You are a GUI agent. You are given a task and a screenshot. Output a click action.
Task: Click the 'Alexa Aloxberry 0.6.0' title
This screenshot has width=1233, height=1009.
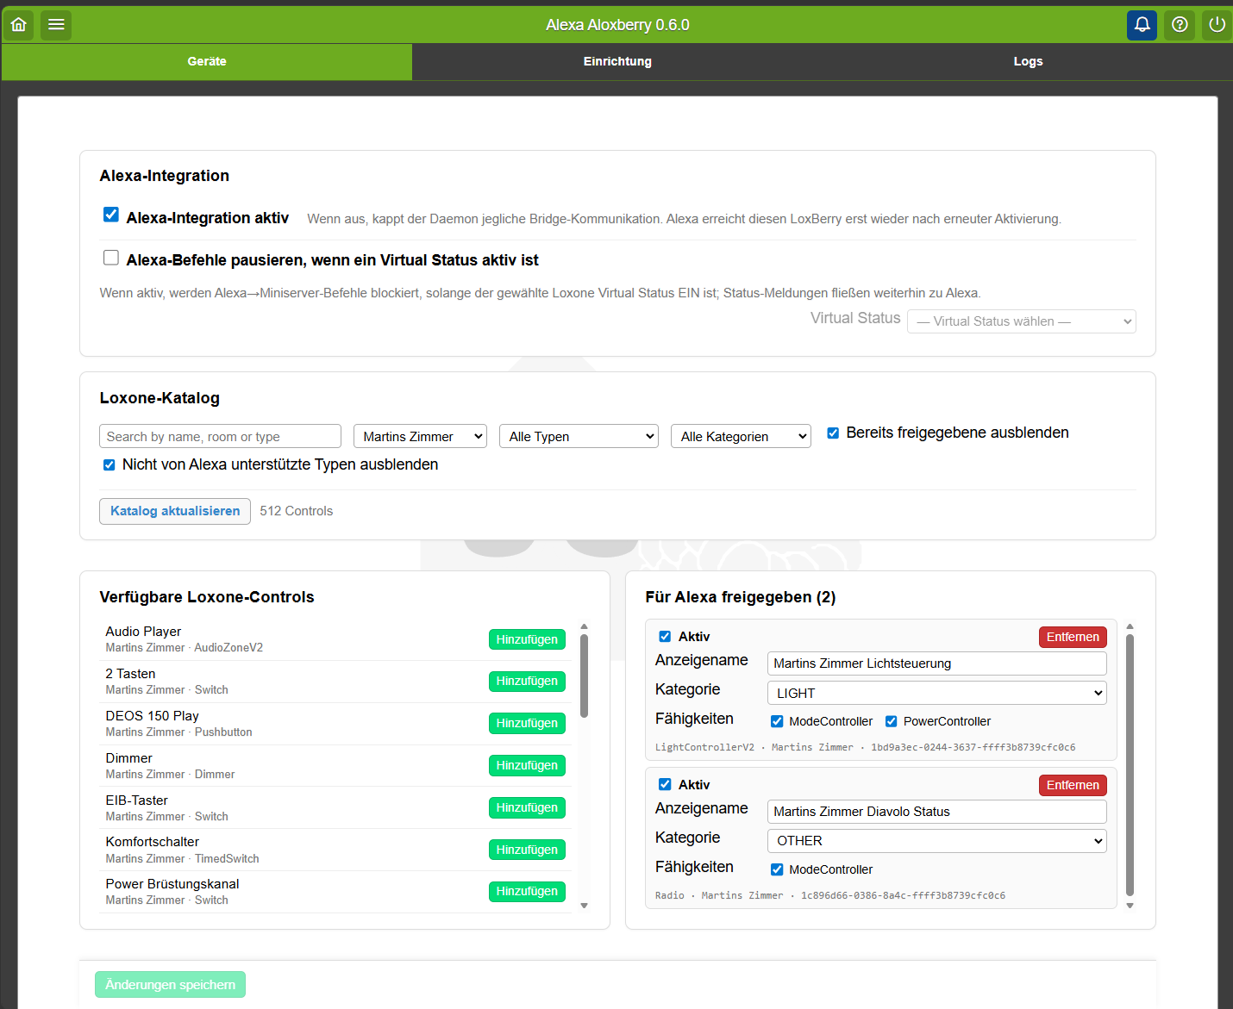click(x=617, y=25)
